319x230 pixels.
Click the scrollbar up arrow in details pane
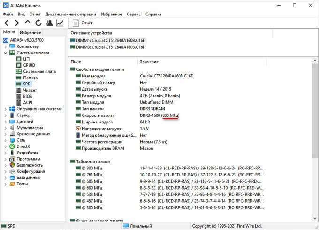tap(315, 61)
